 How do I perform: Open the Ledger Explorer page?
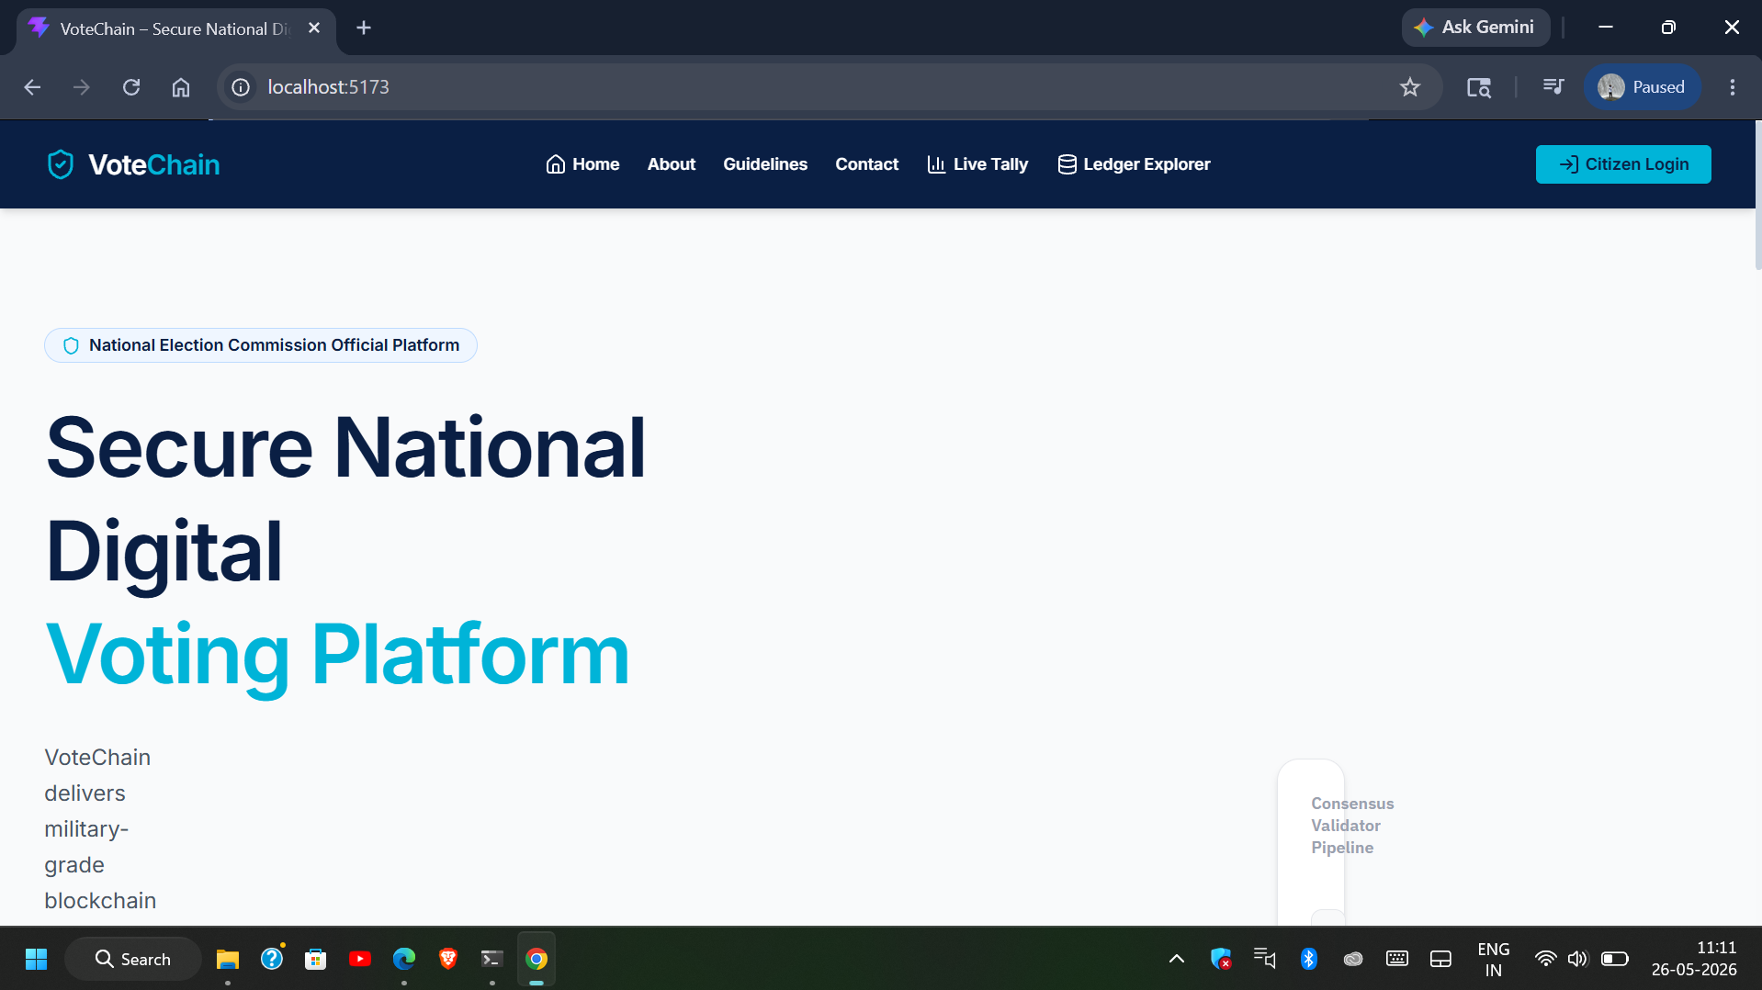1134,164
